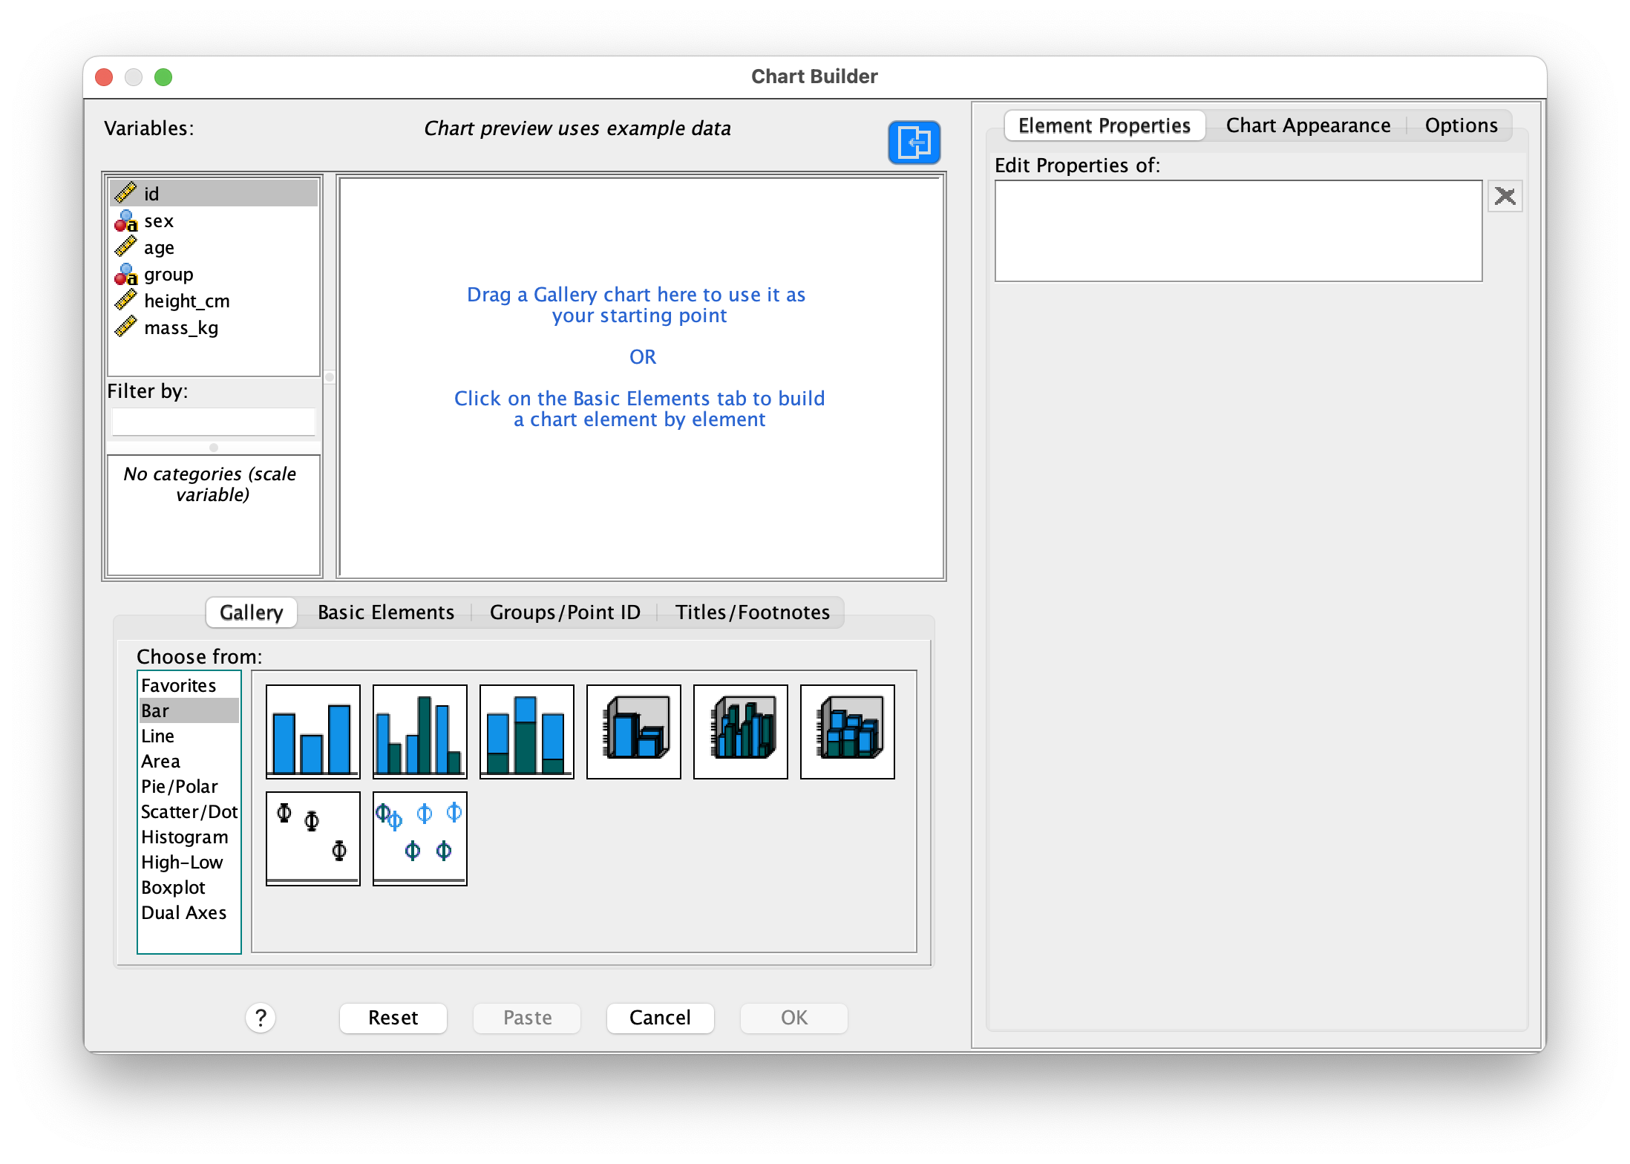
Task: Choose the stacked 3-D bar chart icon
Action: point(847,731)
